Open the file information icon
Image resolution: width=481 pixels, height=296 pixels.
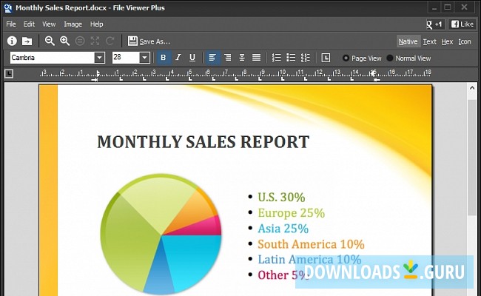pyautogui.click(x=12, y=41)
